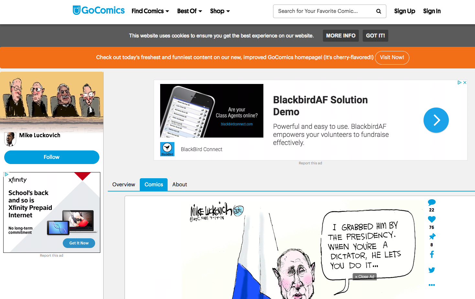This screenshot has height=299, width=475.
Task: Like the comic with the heart icon
Action: pyautogui.click(x=432, y=219)
